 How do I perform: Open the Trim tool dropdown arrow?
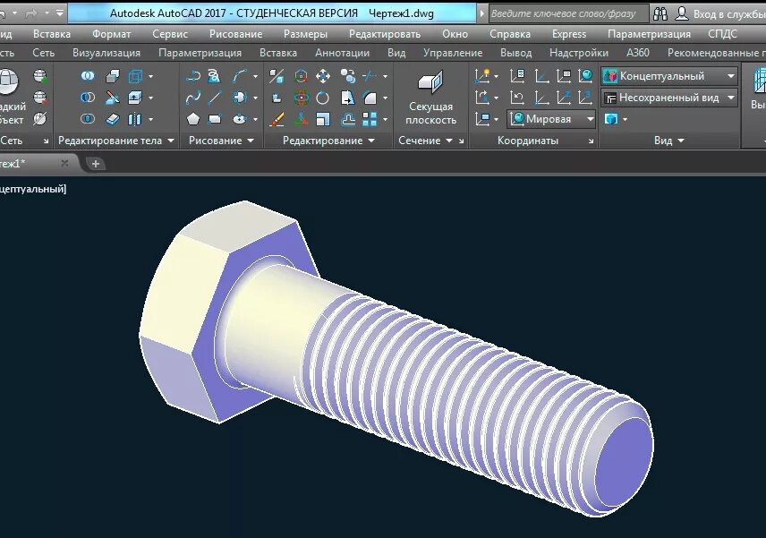(x=386, y=76)
